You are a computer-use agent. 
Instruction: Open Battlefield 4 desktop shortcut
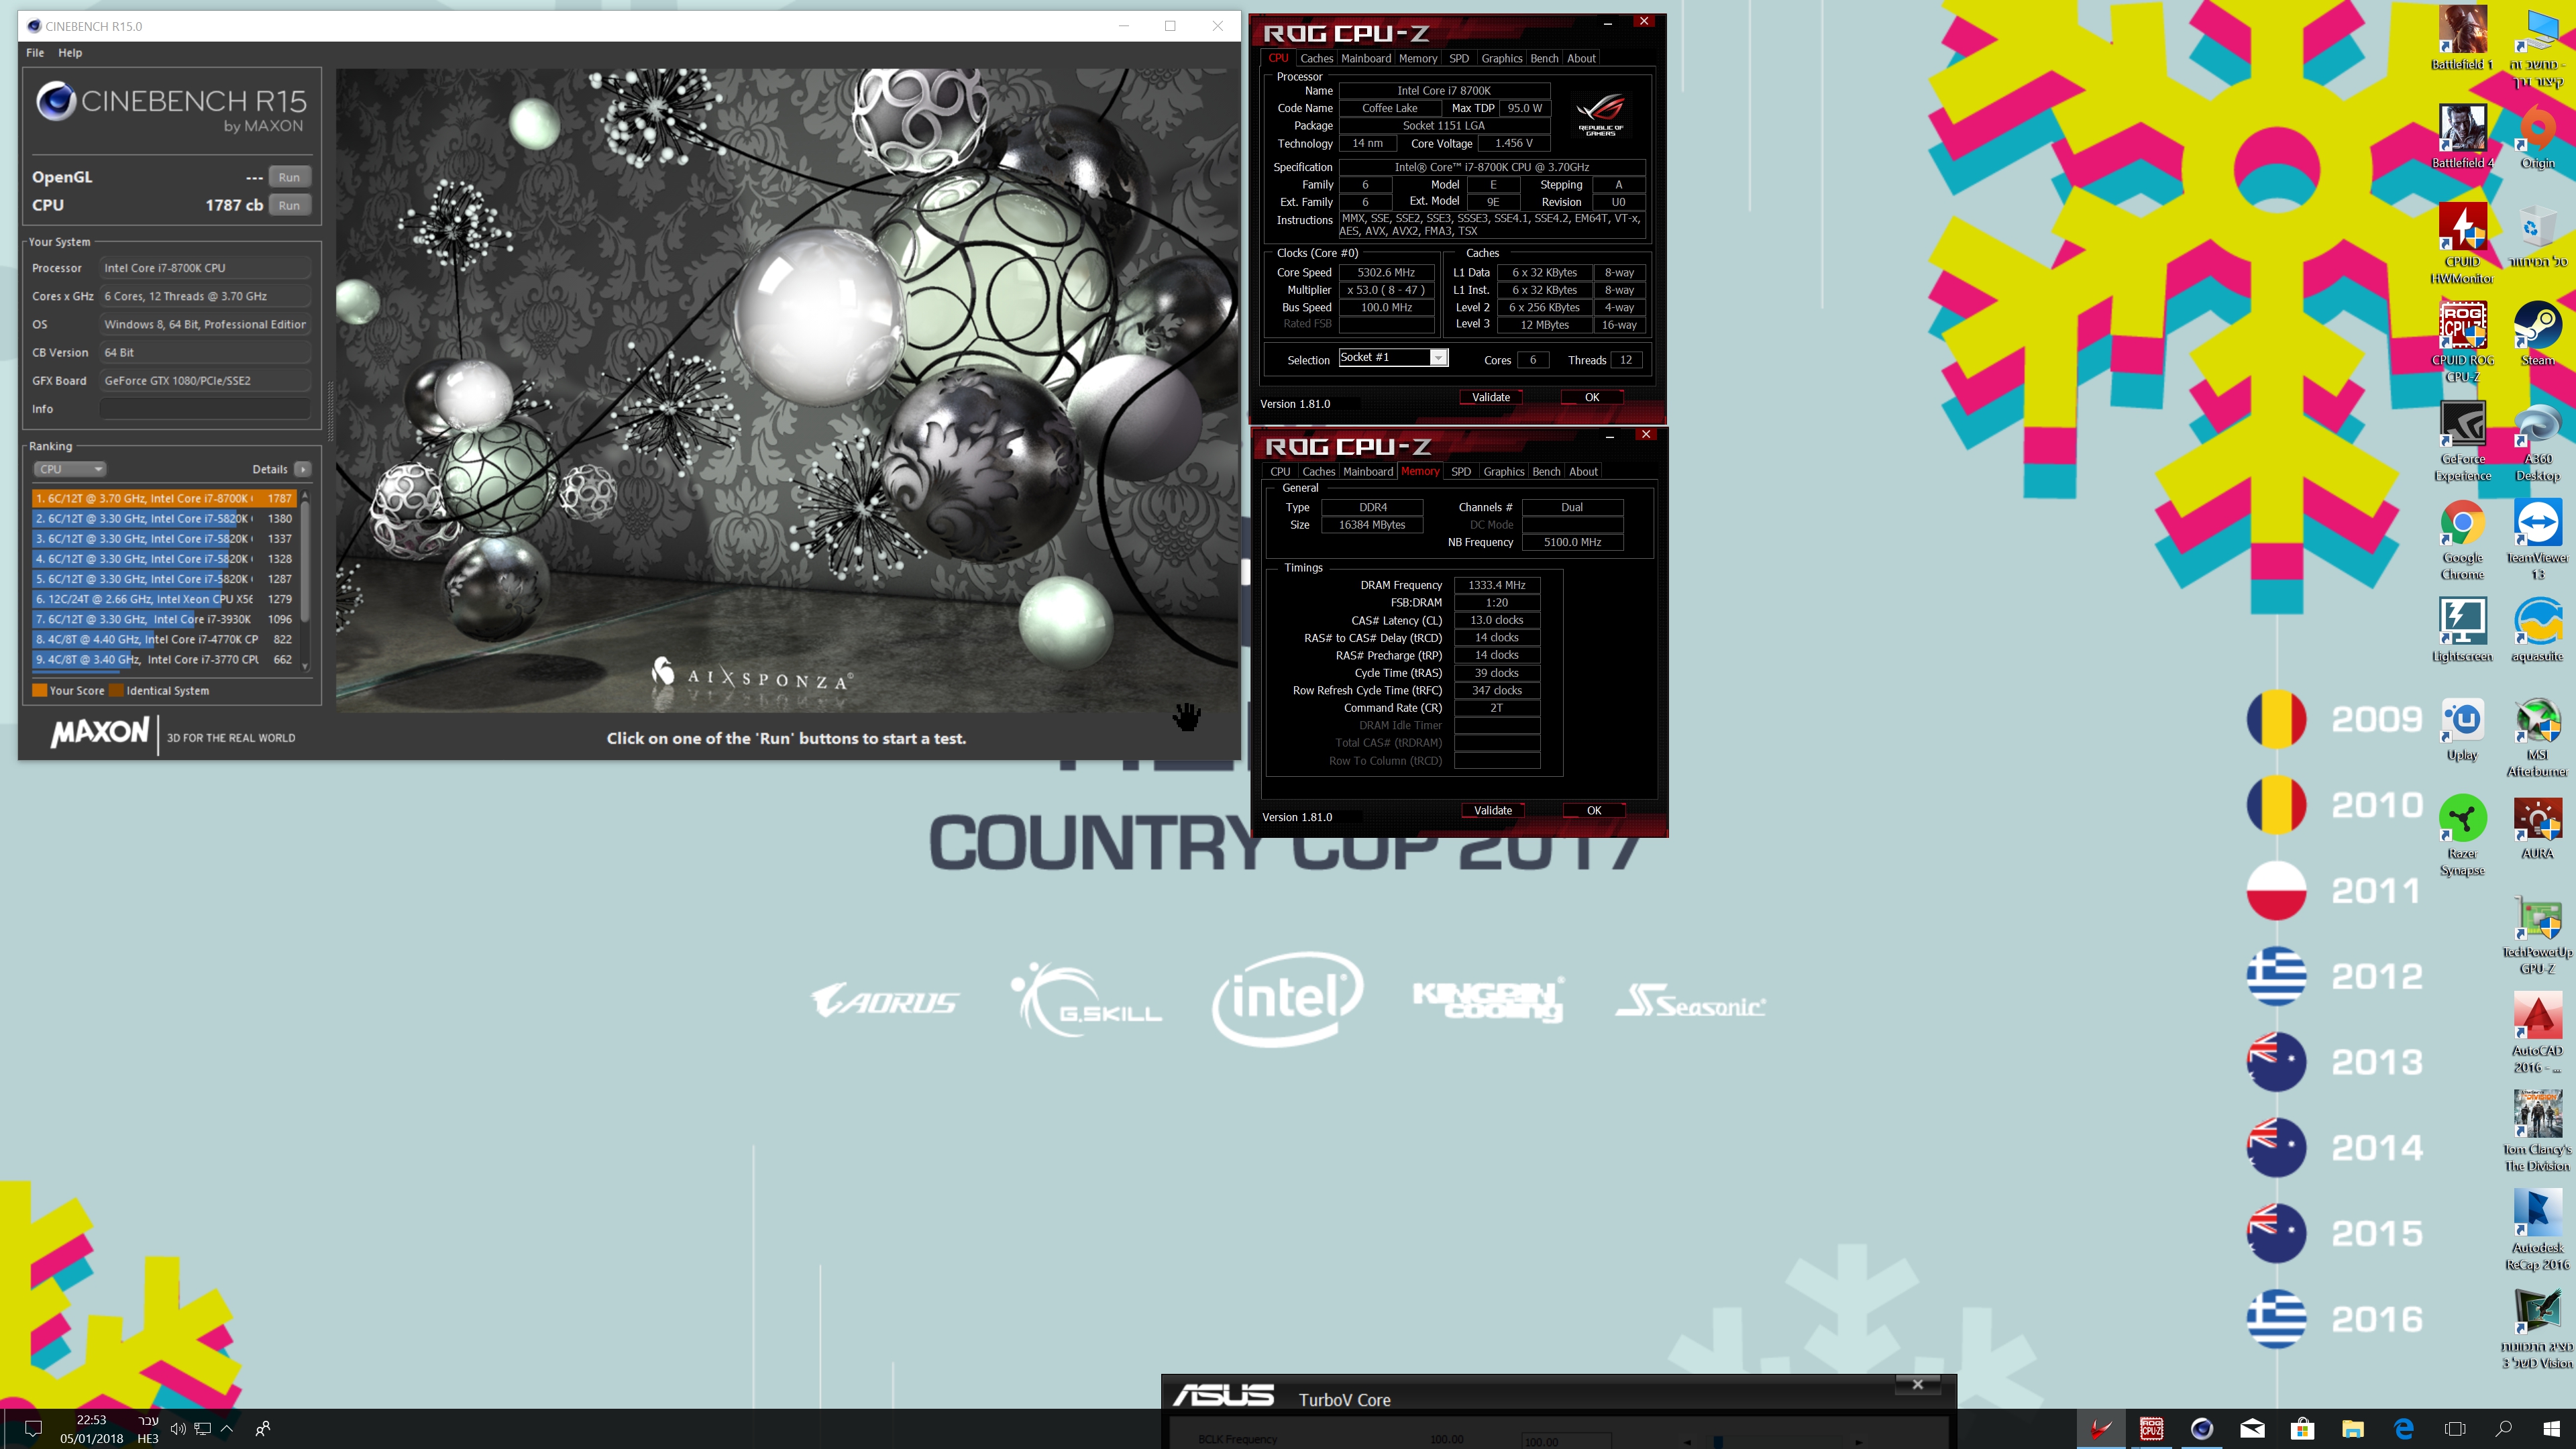(2461, 137)
